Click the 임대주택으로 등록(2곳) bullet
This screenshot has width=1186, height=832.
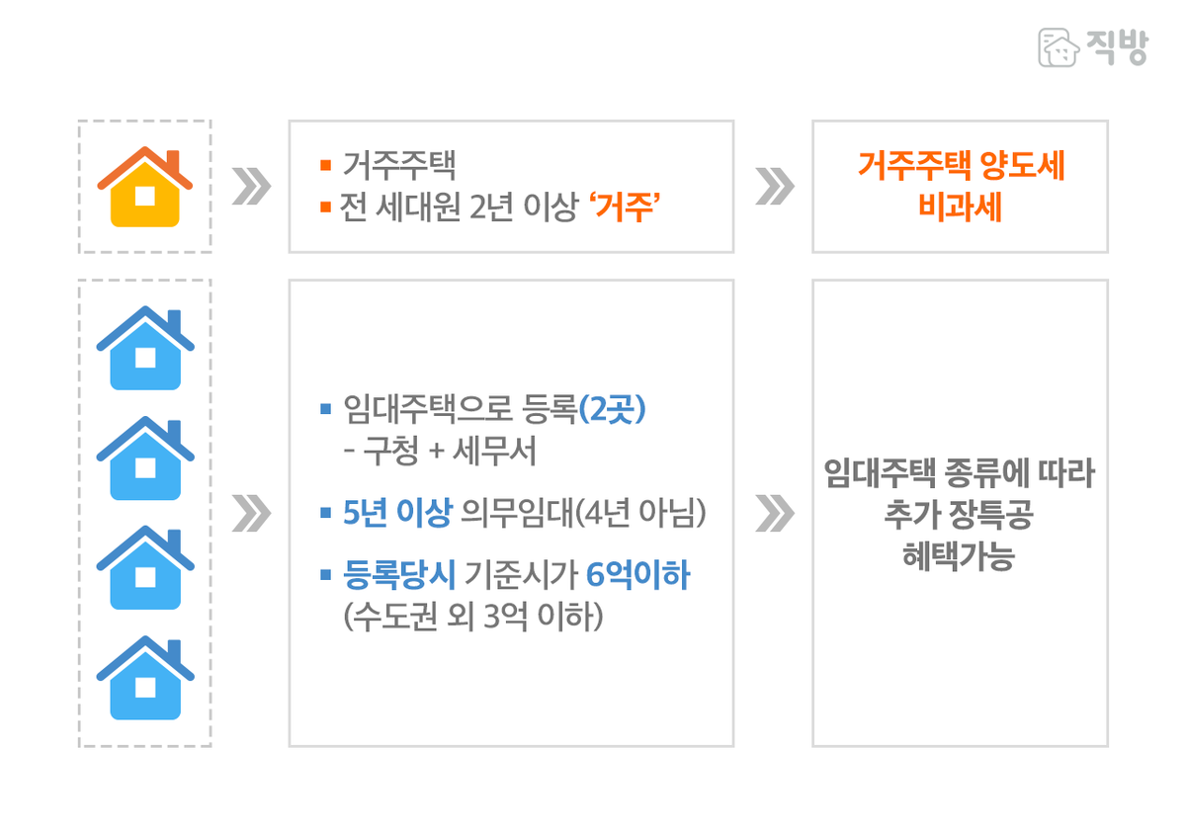point(483,409)
